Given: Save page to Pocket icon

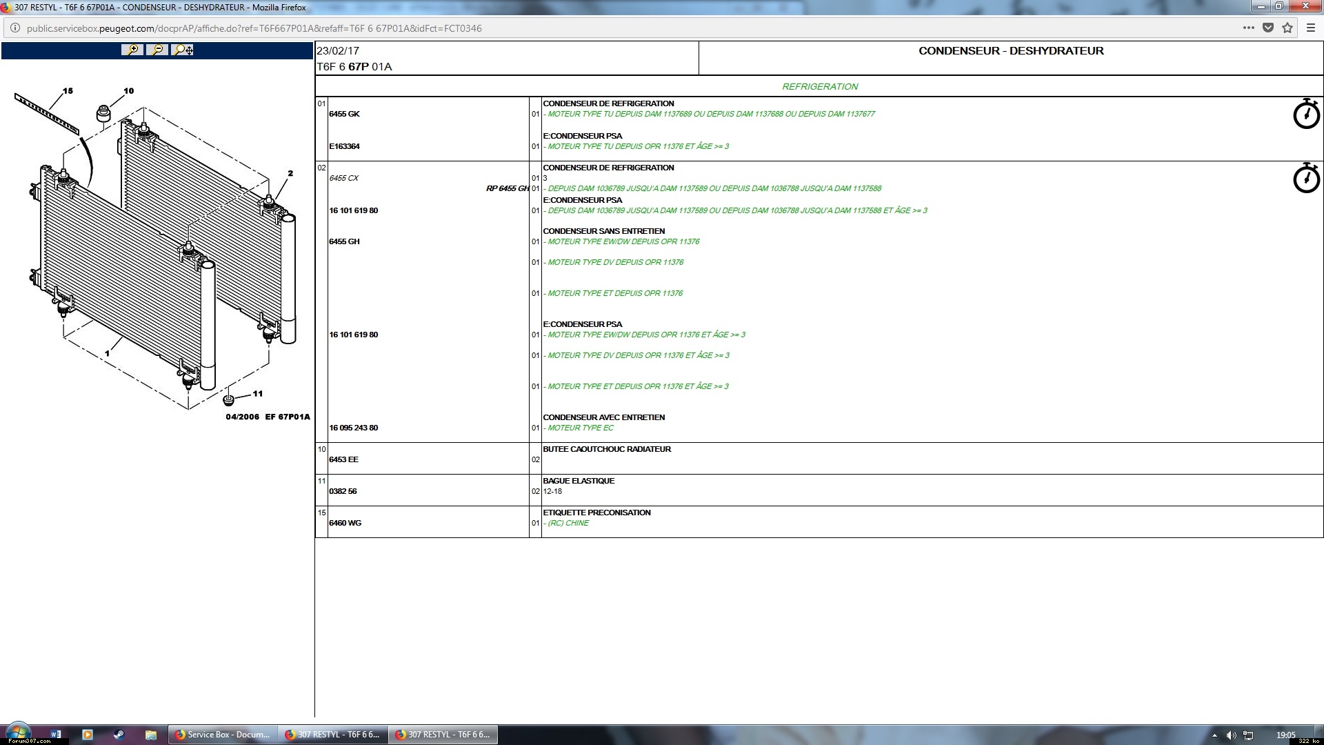Looking at the screenshot, I should 1267,28.
